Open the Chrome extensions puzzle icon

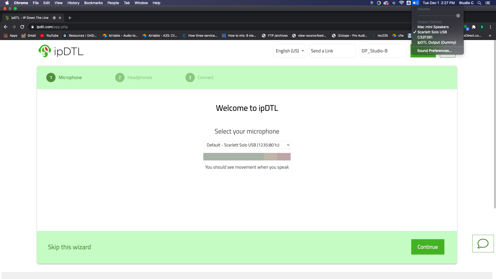tap(474, 27)
